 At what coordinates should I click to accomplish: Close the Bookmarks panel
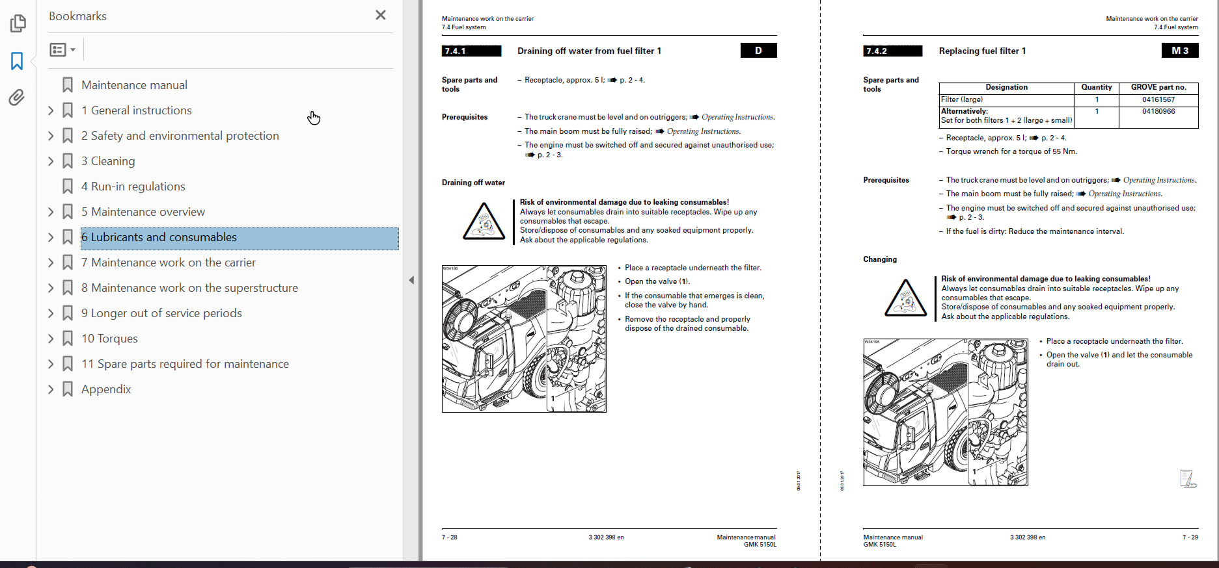(381, 15)
